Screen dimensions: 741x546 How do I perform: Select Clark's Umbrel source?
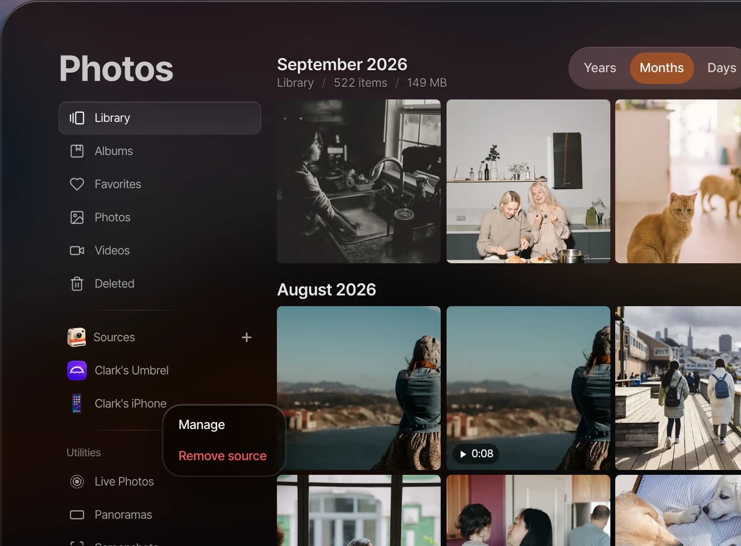160,370
